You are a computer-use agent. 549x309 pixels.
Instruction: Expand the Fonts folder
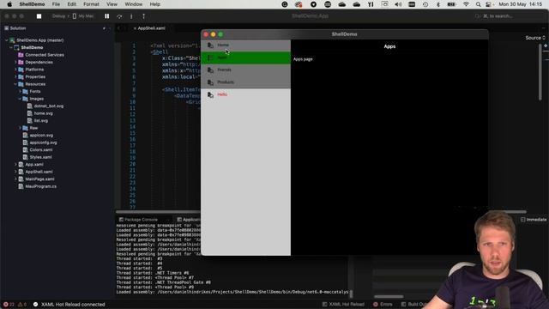click(x=20, y=92)
